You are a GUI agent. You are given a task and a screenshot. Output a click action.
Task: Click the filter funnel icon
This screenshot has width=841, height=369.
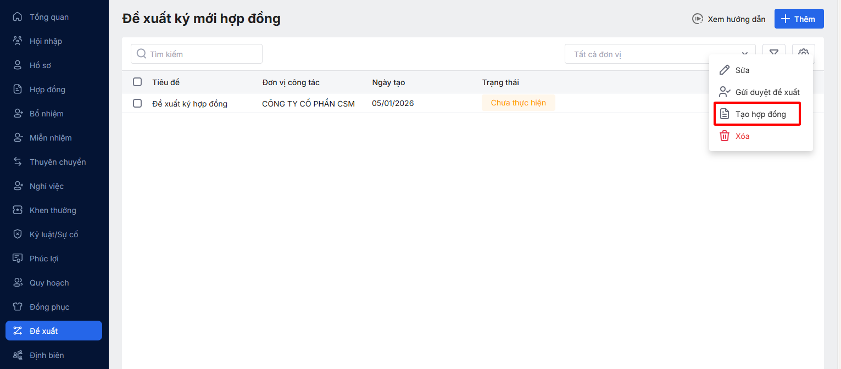coord(774,52)
